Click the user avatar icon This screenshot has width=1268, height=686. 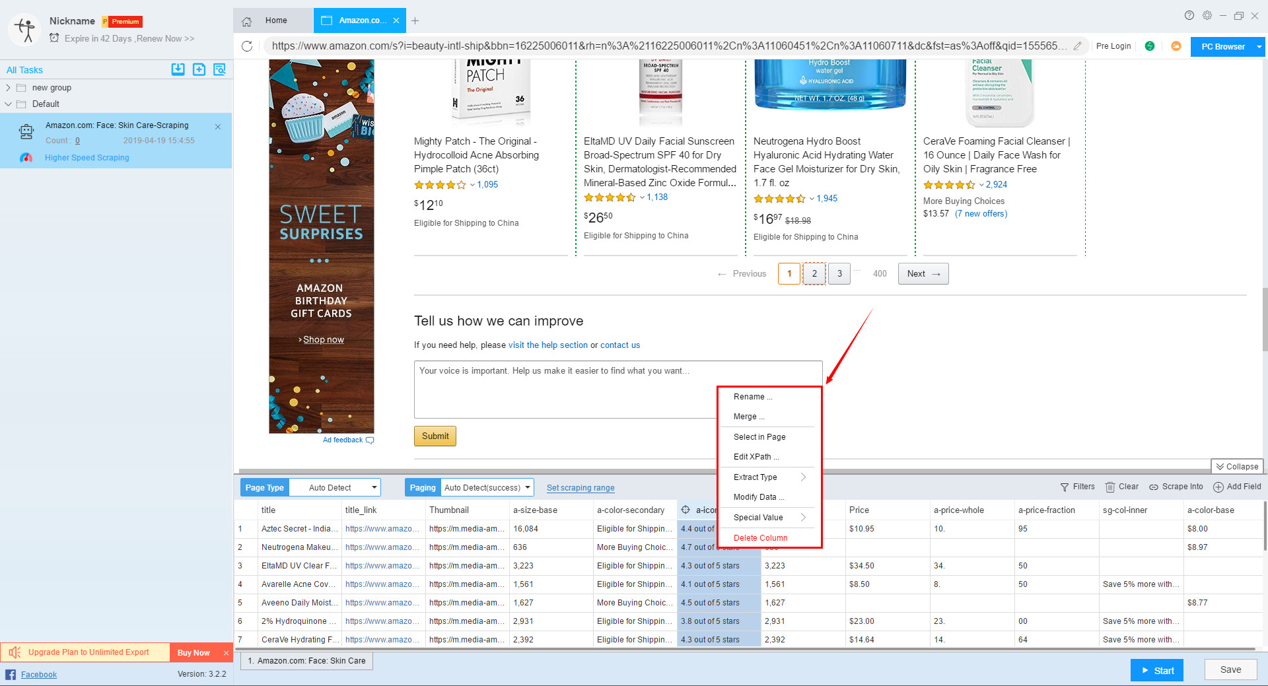click(x=25, y=30)
